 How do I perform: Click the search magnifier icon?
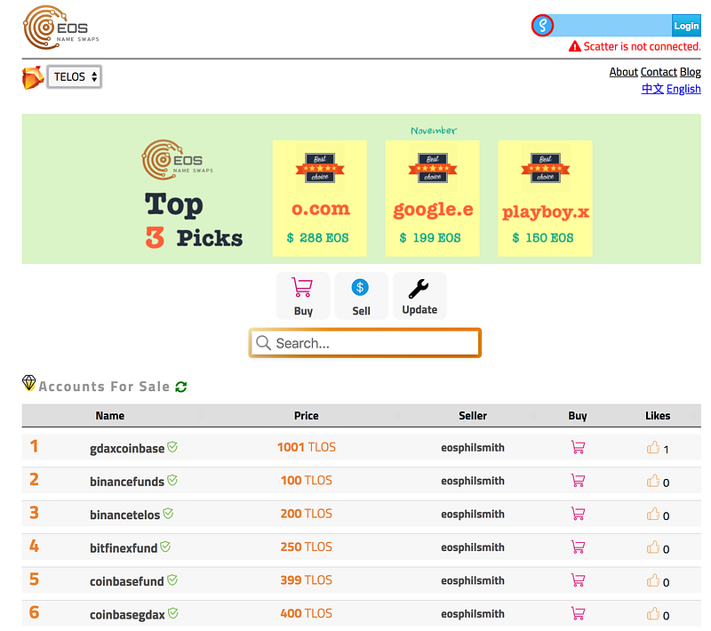point(263,343)
